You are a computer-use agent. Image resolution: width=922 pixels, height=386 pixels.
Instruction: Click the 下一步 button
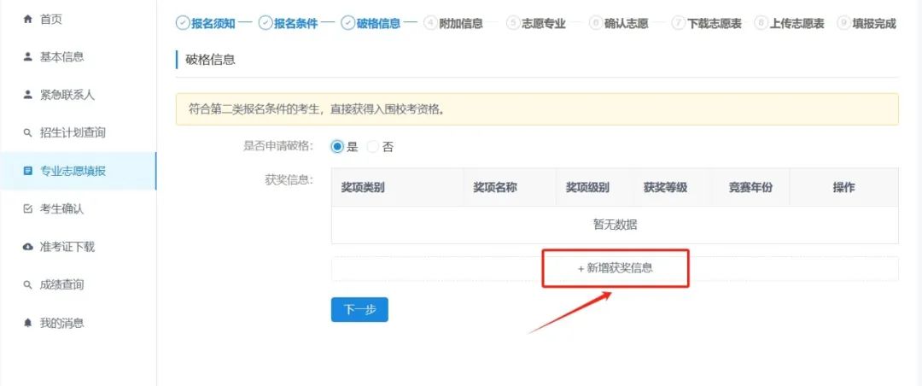[359, 310]
